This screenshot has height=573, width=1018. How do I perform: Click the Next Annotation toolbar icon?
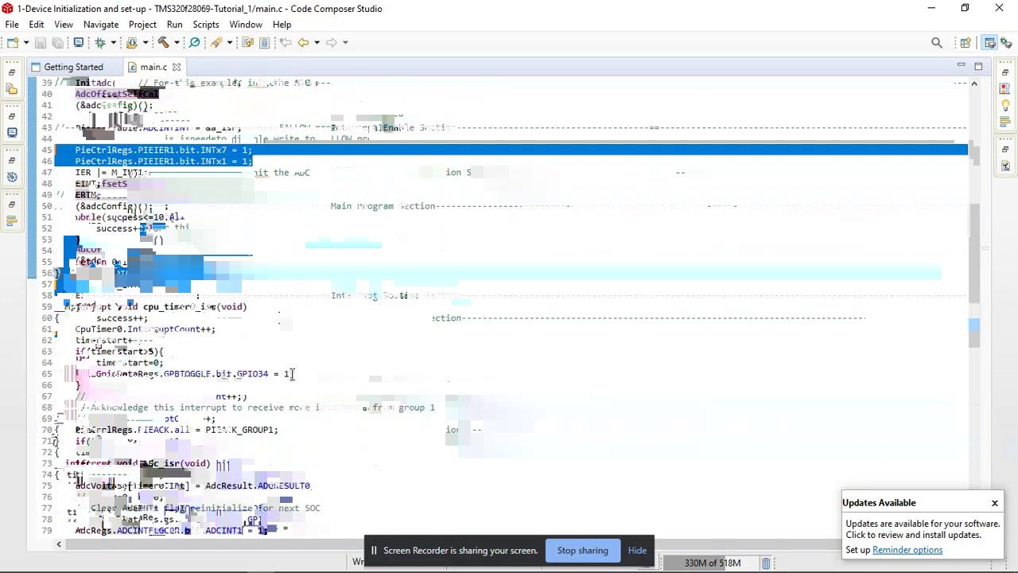pos(247,42)
